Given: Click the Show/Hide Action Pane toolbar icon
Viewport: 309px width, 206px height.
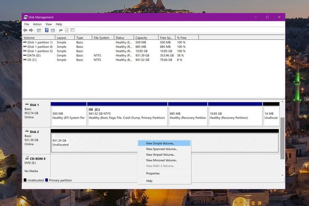Looking at the screenshot, I should tap(52, 30).
